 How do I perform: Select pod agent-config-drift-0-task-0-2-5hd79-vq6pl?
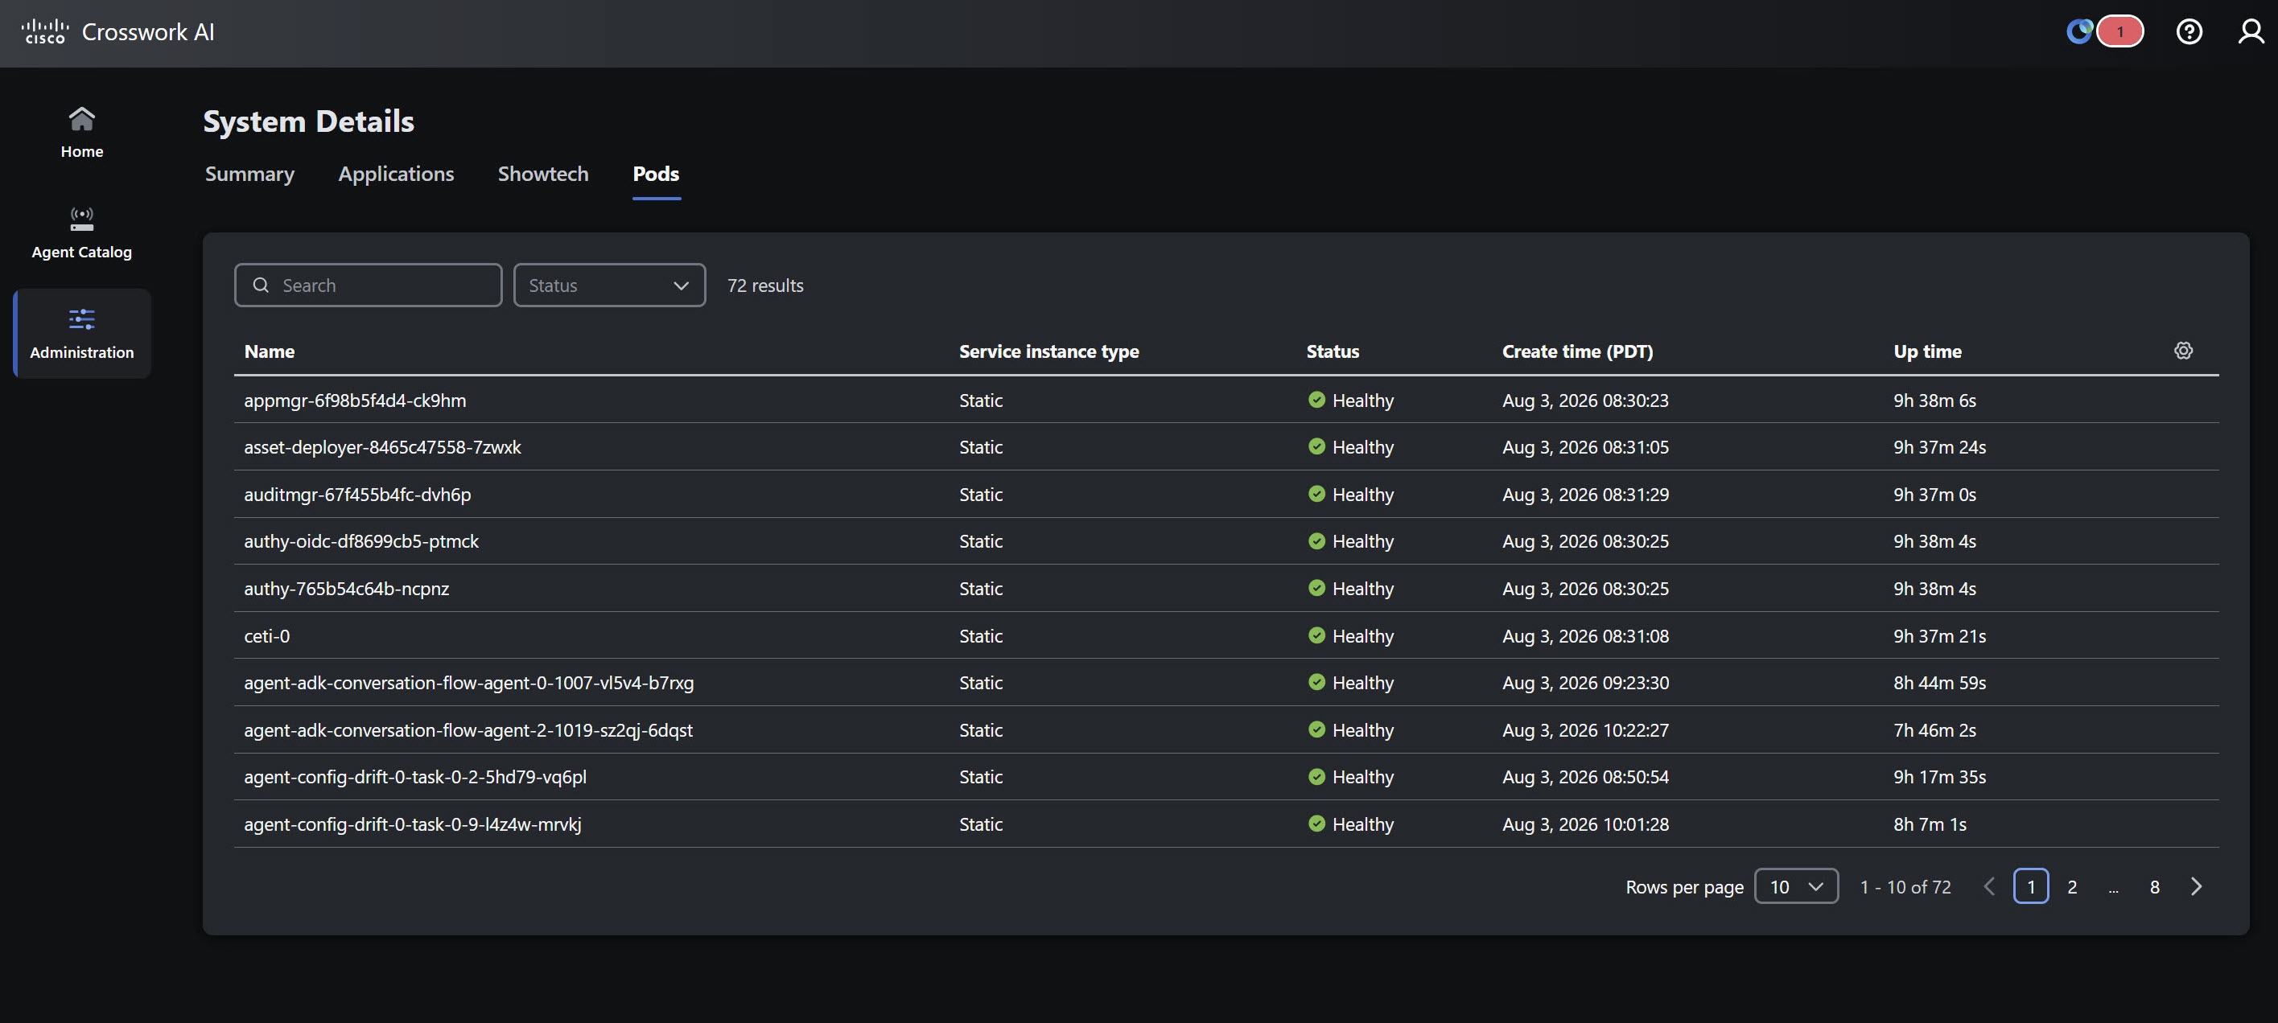[x=414, y=776]
